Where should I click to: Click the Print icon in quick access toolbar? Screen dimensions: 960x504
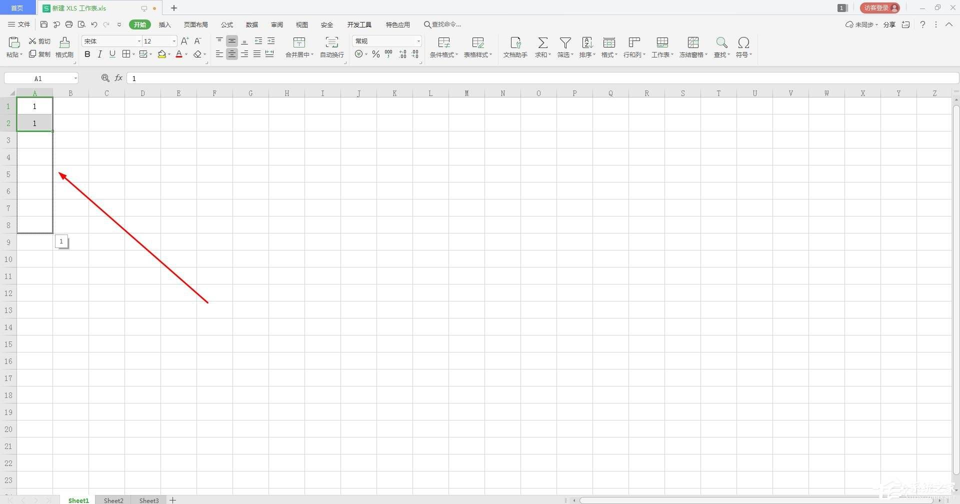coord(69,24)
